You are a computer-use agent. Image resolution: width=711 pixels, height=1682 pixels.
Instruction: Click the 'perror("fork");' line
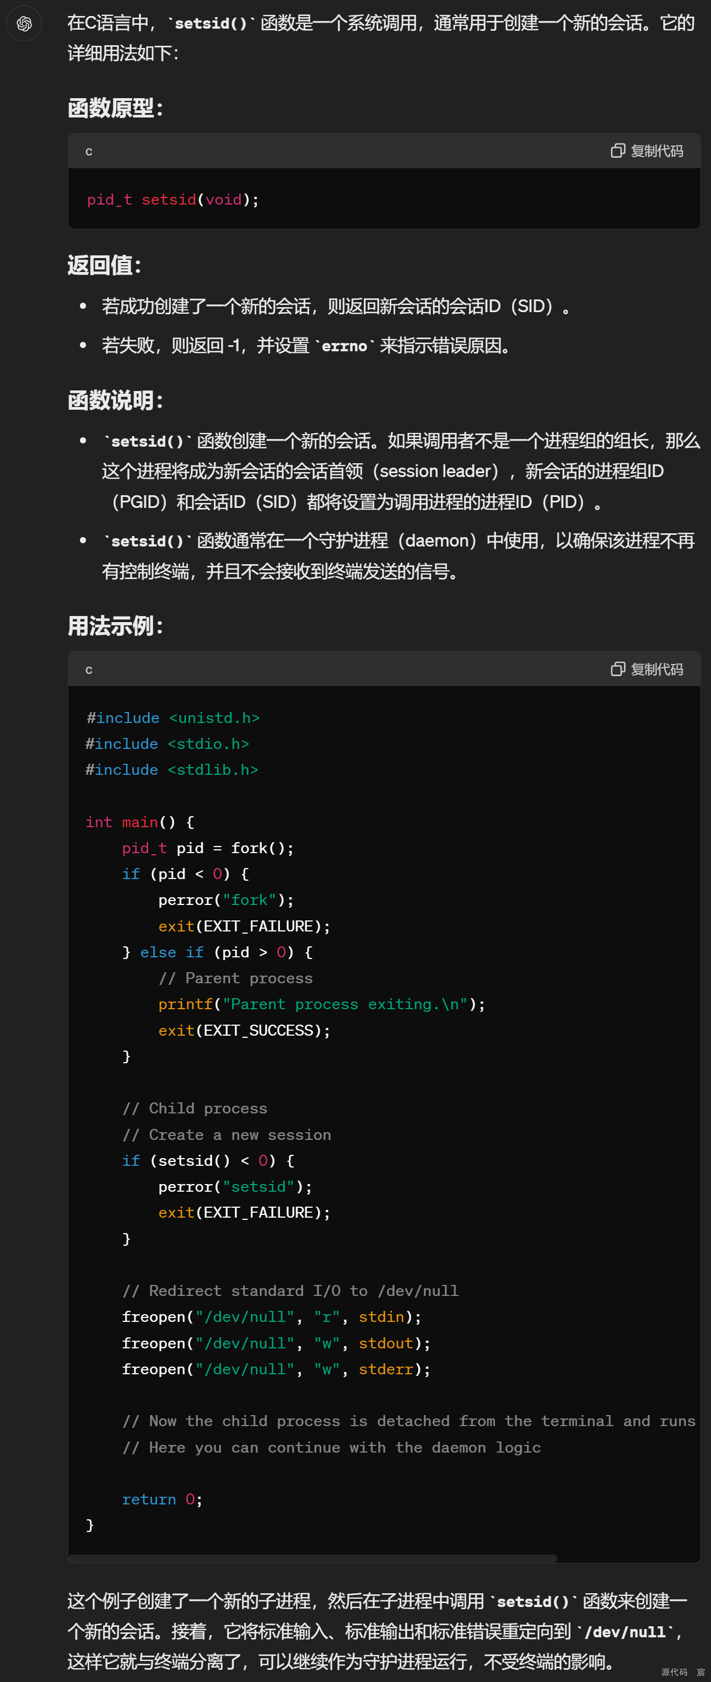pyautogui.click(x=225, y=901)
